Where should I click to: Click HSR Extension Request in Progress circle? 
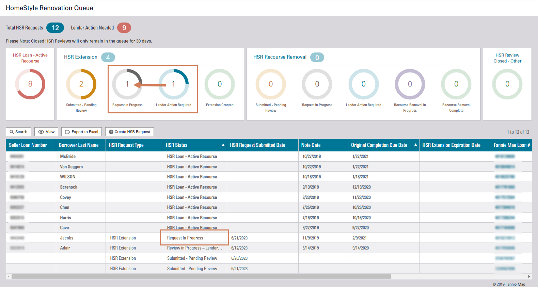[x=127, y=84]
